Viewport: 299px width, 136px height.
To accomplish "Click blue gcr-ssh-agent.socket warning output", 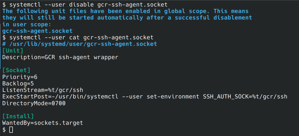I will tap(37, 31).
